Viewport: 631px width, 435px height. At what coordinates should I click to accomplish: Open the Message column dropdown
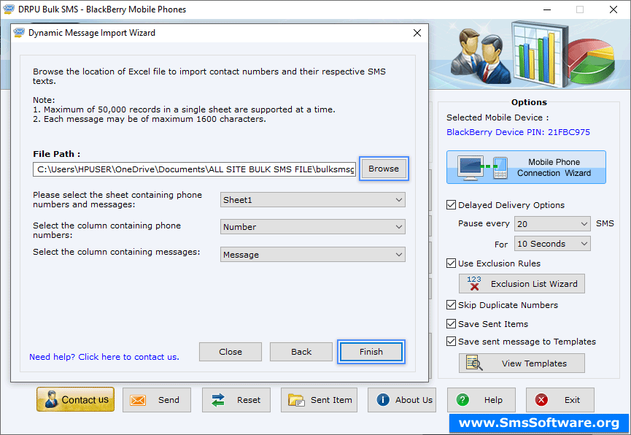point(313,255)
